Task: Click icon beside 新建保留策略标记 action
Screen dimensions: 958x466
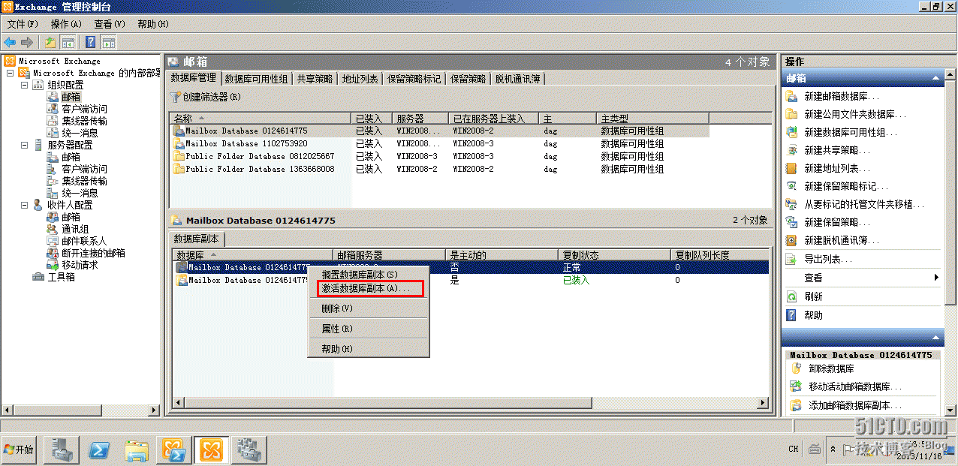Action: coord(791,186)
